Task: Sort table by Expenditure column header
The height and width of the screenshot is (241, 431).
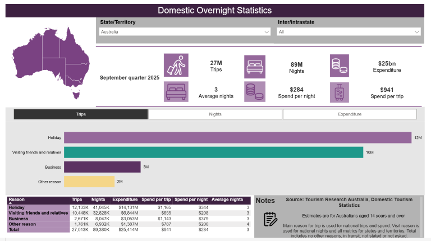Action: pyautogui.click(x=125, y=200)
